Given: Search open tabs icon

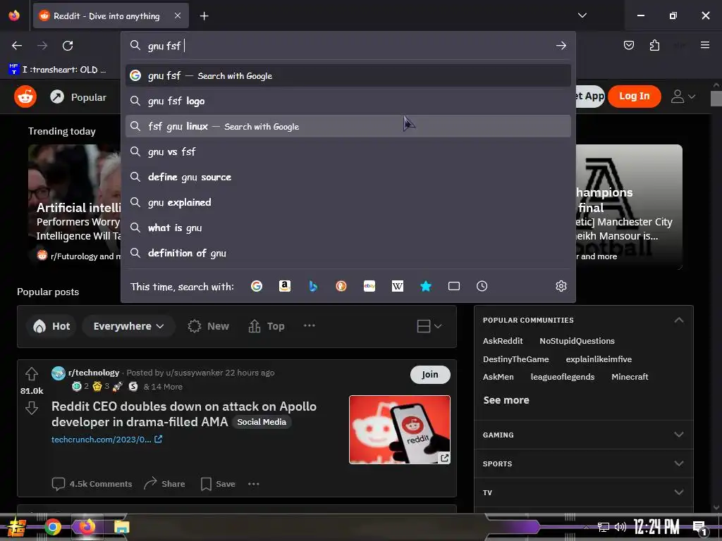Looking at the screenshot, I should click(x=454, y=286).
